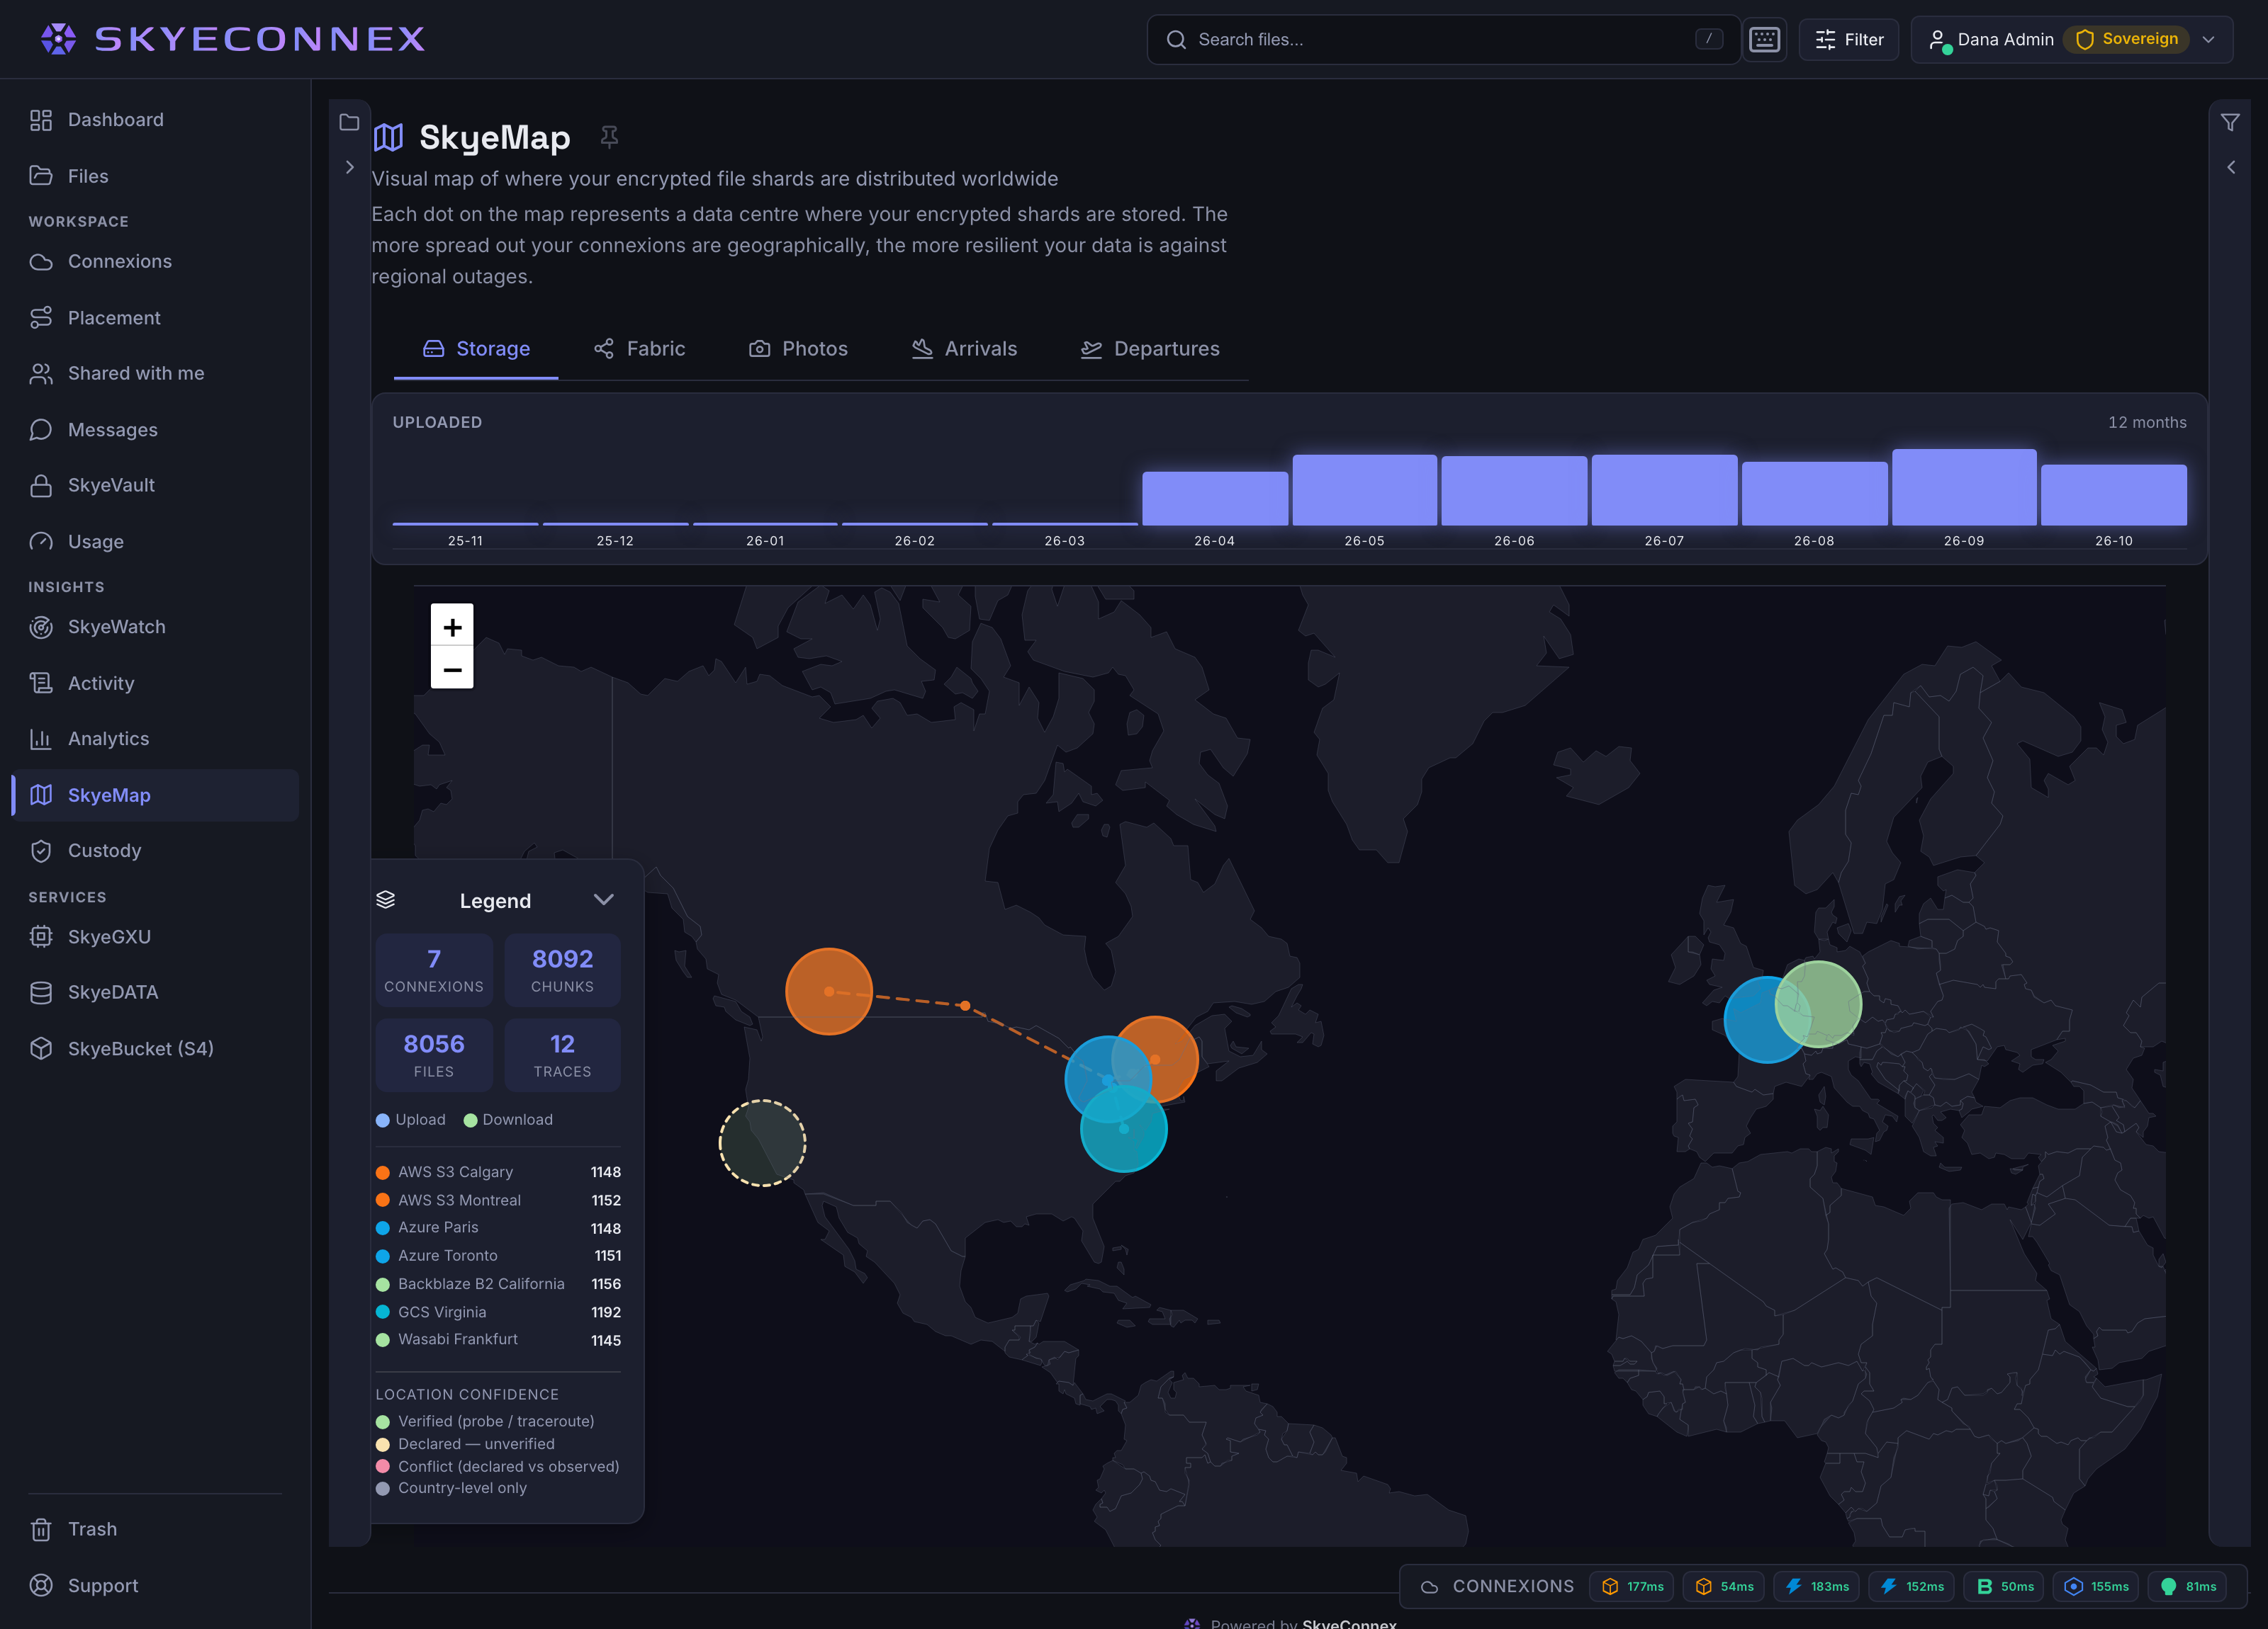Toggle GCS Virginia legend entry
This screenshot has height=1629, width=2268.
pos(498,1312)
